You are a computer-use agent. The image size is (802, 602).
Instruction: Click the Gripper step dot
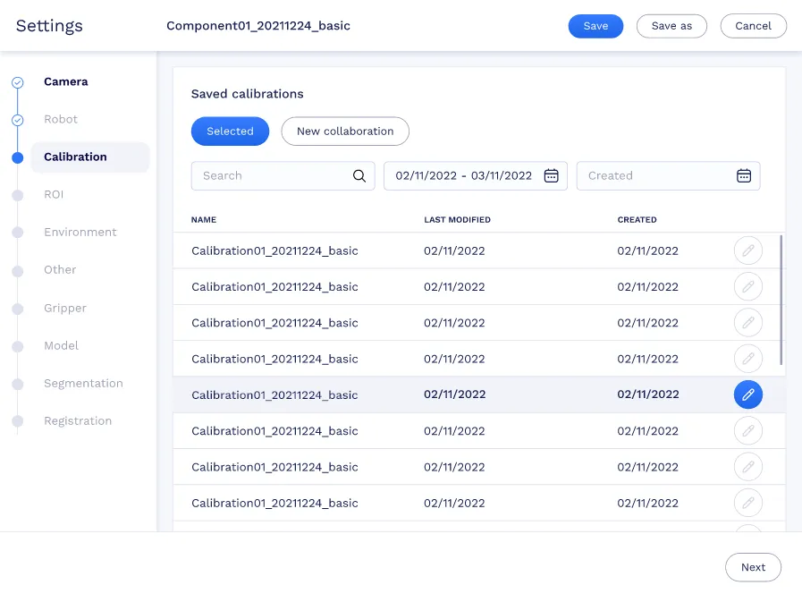pos(17,309)
